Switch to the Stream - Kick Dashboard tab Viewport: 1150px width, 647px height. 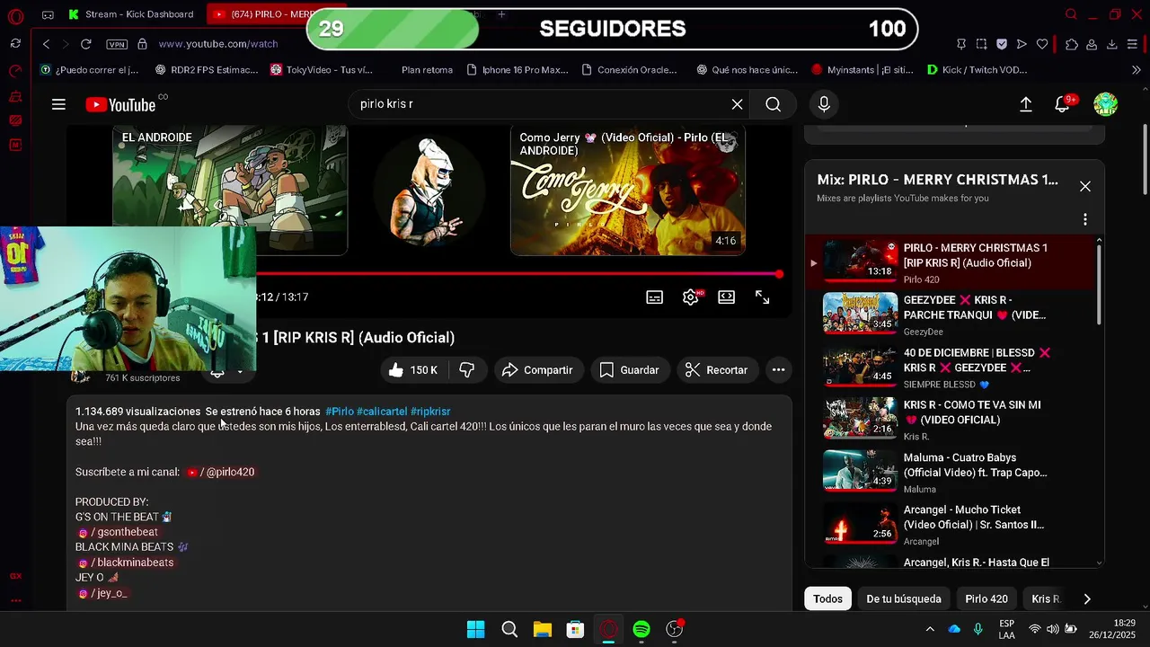tap(131, 14)
